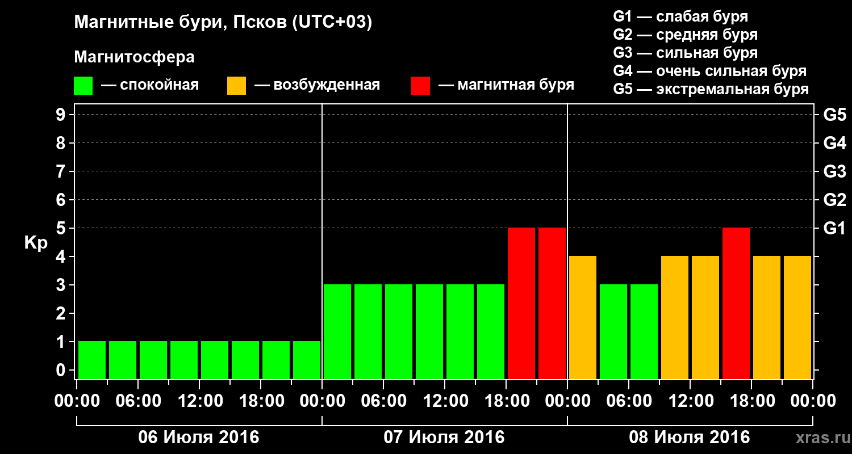Click the 'G4' label on right axis
The width and height of the screenshot is (852, 454).
tap(835, 143)
